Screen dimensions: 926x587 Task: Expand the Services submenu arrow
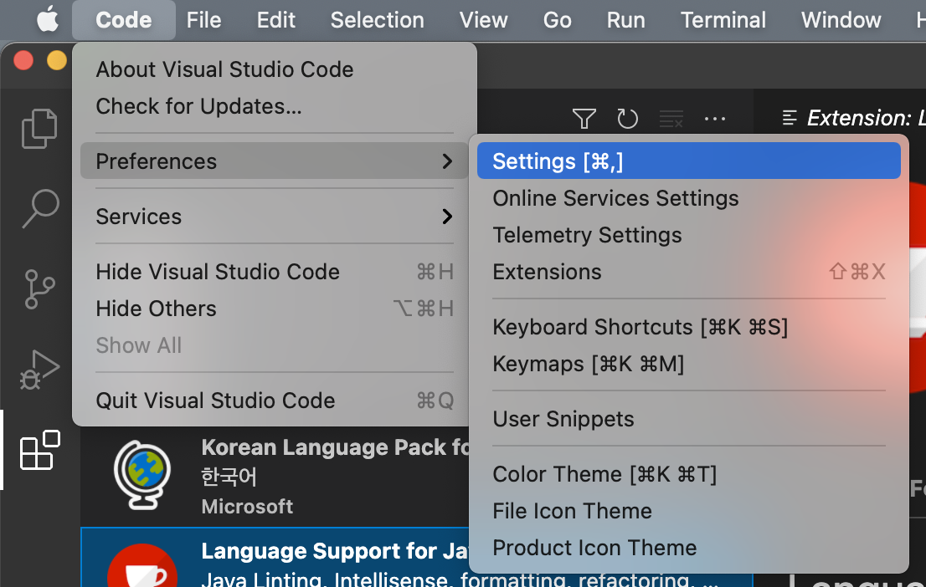click(447, 217)
